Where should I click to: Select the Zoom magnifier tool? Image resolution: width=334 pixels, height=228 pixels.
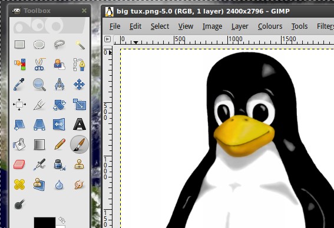39,85
